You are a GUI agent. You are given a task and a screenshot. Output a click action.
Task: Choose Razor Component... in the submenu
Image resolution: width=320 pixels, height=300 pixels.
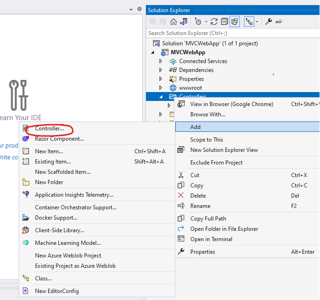(x=59, y=139)
